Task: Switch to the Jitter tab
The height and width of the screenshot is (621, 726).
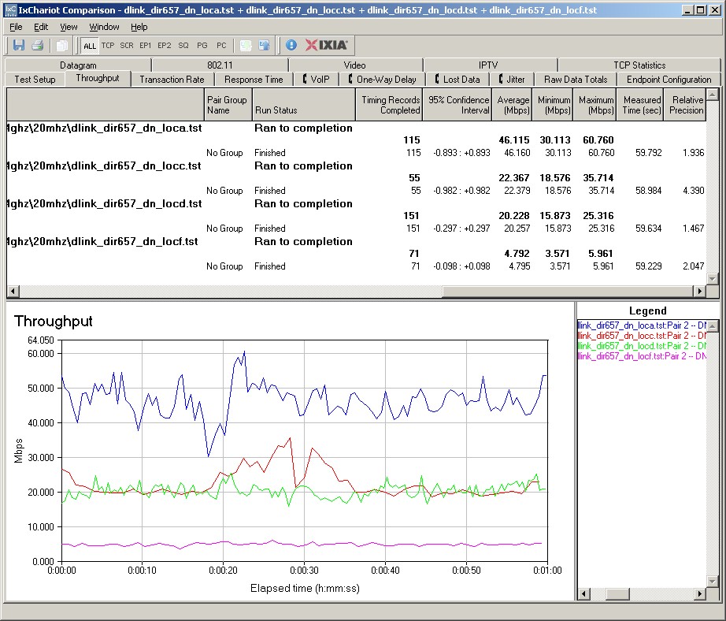Action: [512, 80]
